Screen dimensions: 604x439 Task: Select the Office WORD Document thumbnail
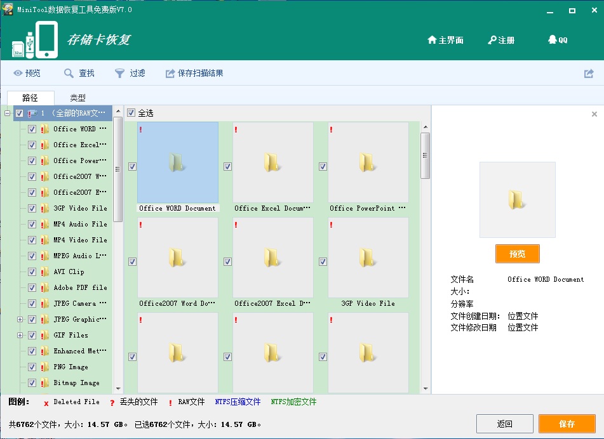[178, 162]
